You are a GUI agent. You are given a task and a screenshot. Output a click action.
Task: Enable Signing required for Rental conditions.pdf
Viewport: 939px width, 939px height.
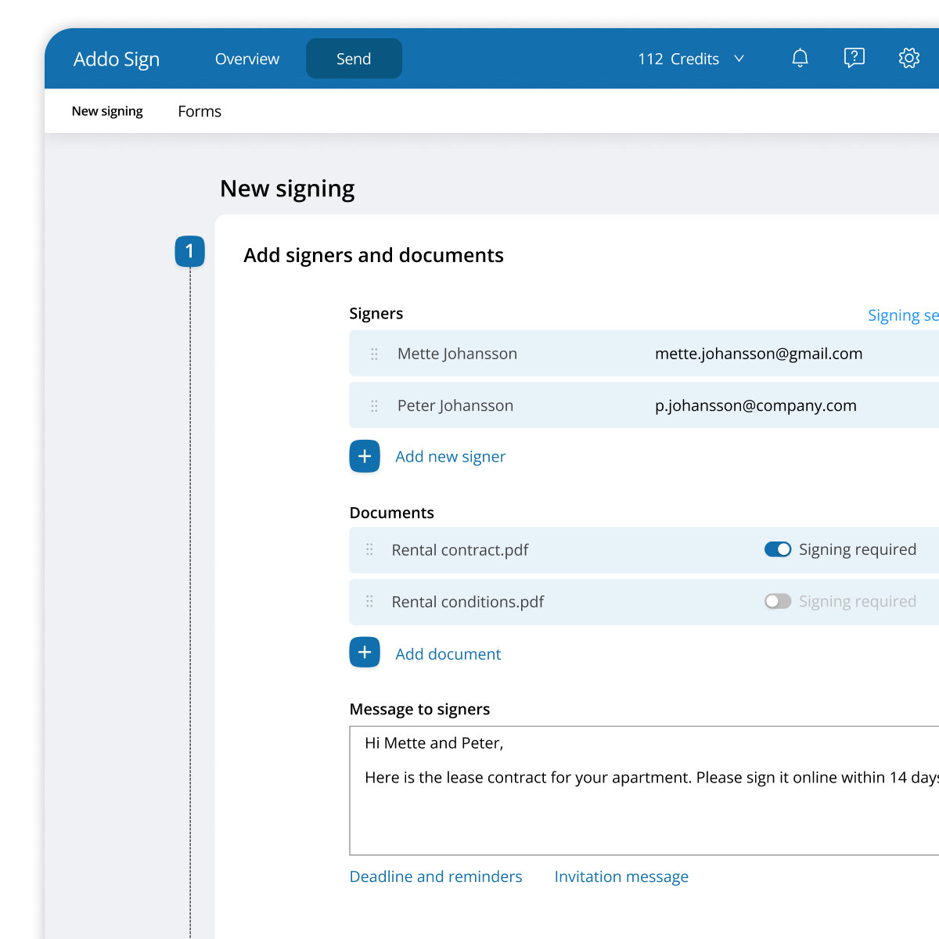pyautogui.click(x=778, y=601)
